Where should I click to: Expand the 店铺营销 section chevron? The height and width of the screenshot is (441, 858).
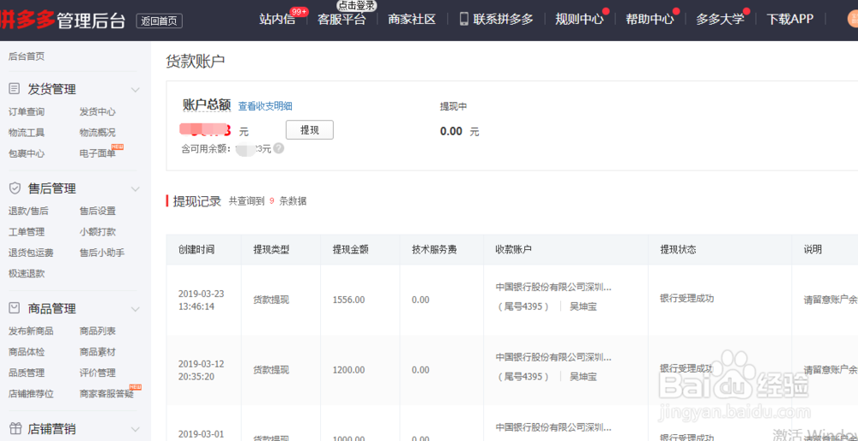pyautogui.click(x=136, y=429)
